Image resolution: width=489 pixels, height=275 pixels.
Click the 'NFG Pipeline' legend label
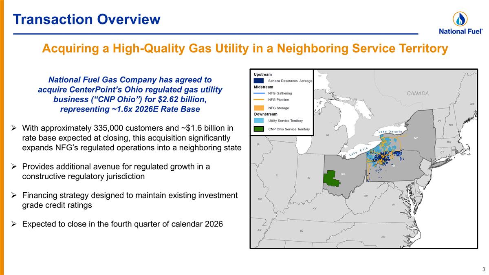[x=278, y=99]
